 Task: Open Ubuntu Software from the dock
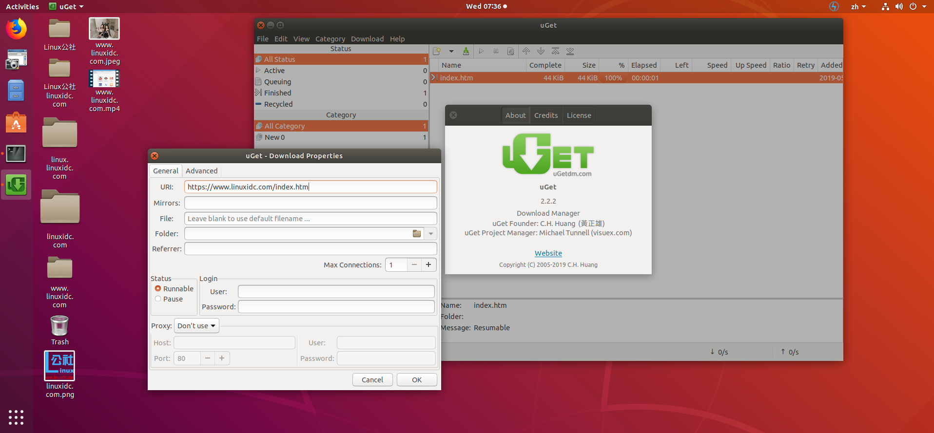[x=16, y=122]
